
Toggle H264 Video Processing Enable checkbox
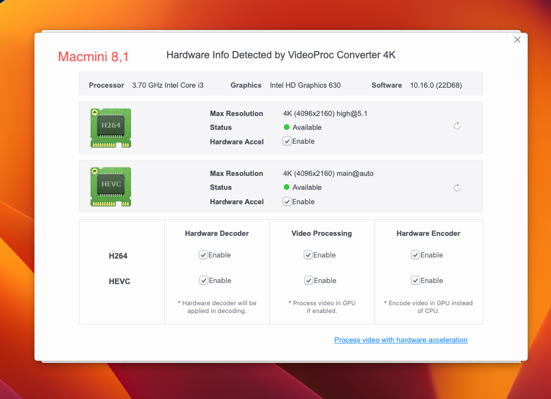coord(308,255)
